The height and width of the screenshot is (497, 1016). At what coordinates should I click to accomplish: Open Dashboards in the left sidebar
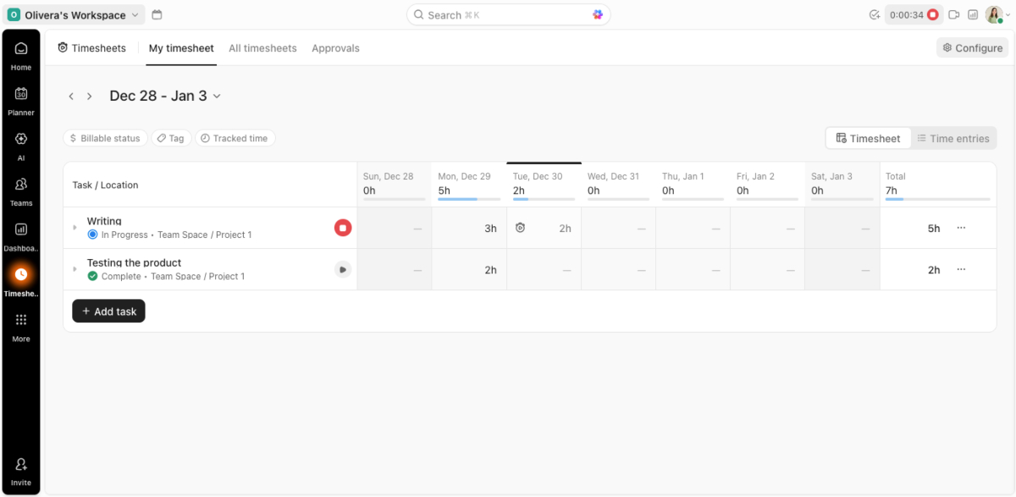click(21, 236)
